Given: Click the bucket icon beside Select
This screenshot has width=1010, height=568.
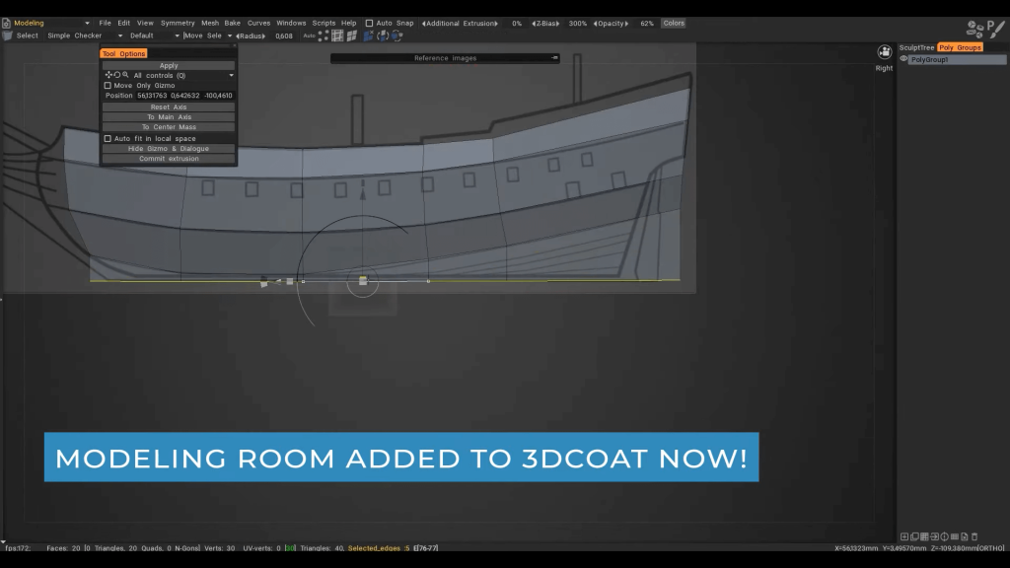Looking at the screenshot, I should [x=8, y=36].
